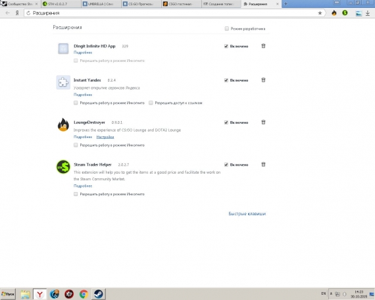Disable the Dingit Infinite HD App checkbox

[x=226, y=46]
